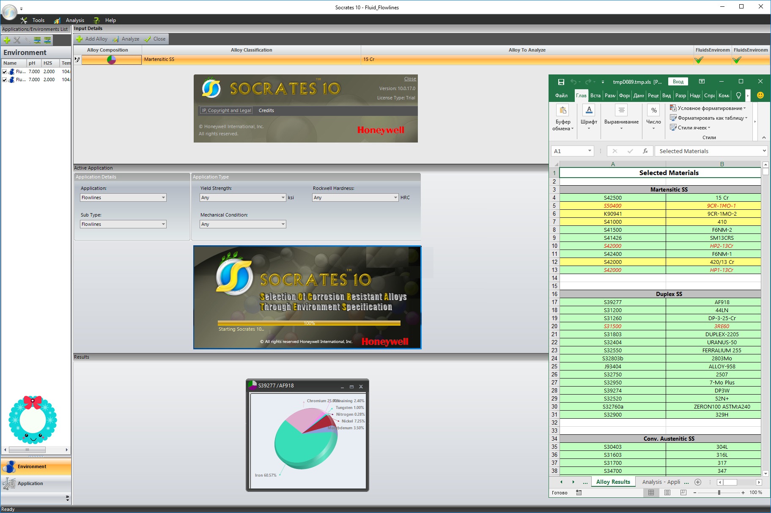This screenshot has height=513, width=771.
Task: Open the Sub Type Flowlines dropdown
Action: pos(163,224)
